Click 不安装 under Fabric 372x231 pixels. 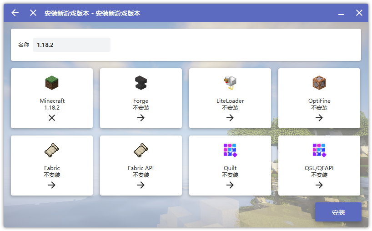coord(52,175)
